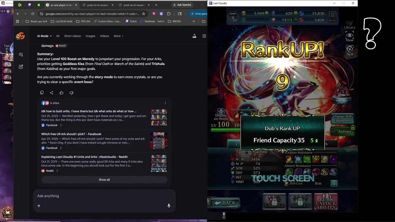Start a new AI Mode chat
Viewport: 395px width, 222px height.
(21, 67)
